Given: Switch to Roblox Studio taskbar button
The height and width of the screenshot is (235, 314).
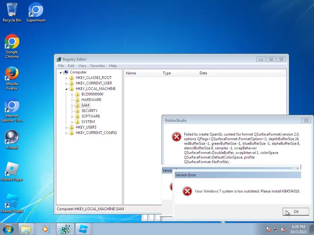Looking at the screenshot, I should point(83,229).
